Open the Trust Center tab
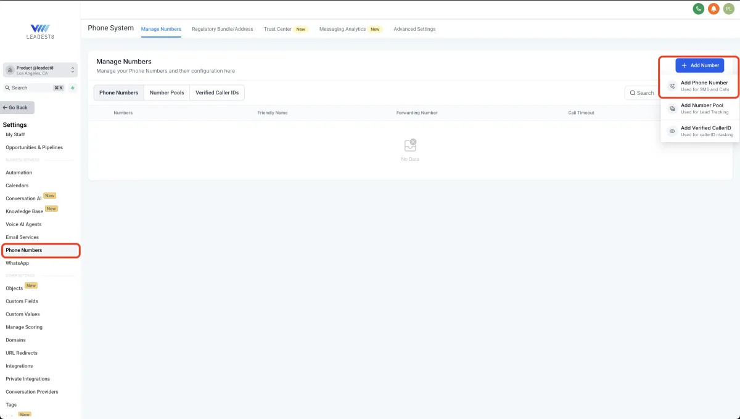The width and height of the screenshot is (740, 419). [286, 29]
